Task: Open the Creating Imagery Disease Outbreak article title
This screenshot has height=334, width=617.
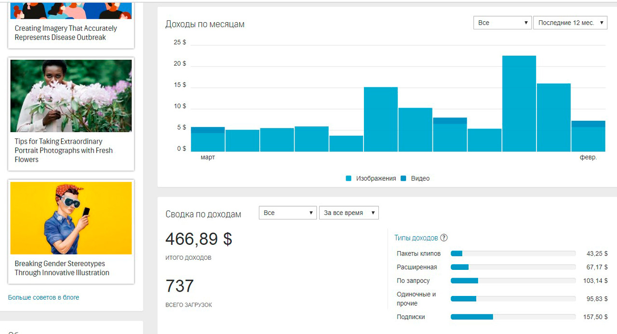Action: point(66,33)
